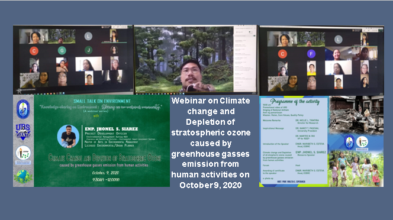
Task: Click the earth globe icon on the poster sidebar
Action: [23, 177]
